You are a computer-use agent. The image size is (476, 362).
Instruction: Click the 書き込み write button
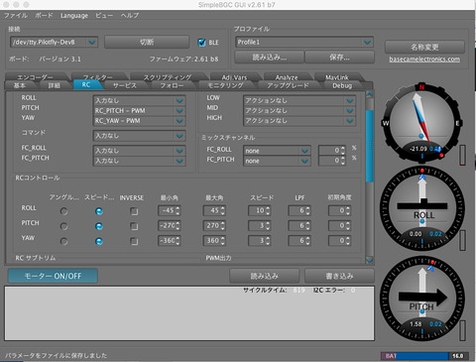click(339, 276)
